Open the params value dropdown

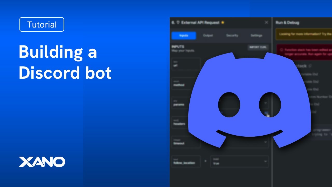[266, 103]
